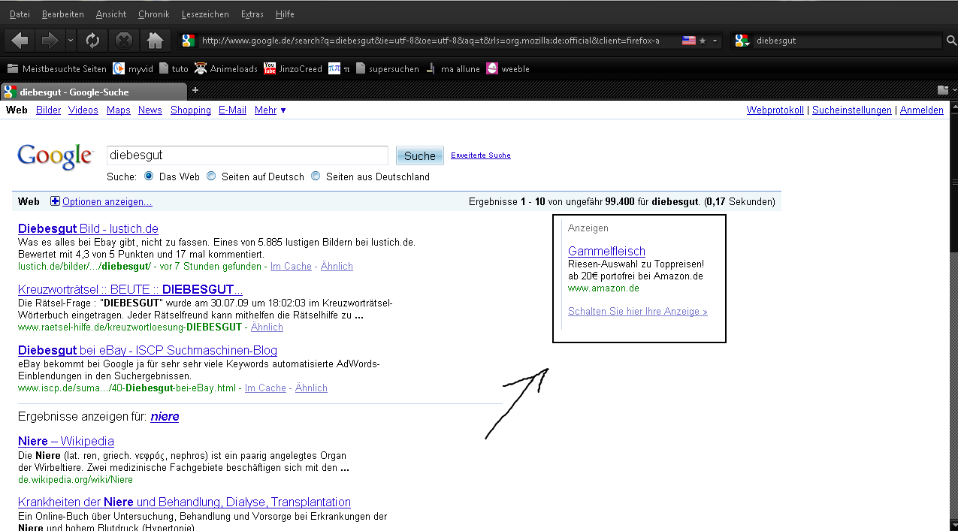958x531 pixels.
Task: Open the ma allune bookmark
Action: [452, 68]
